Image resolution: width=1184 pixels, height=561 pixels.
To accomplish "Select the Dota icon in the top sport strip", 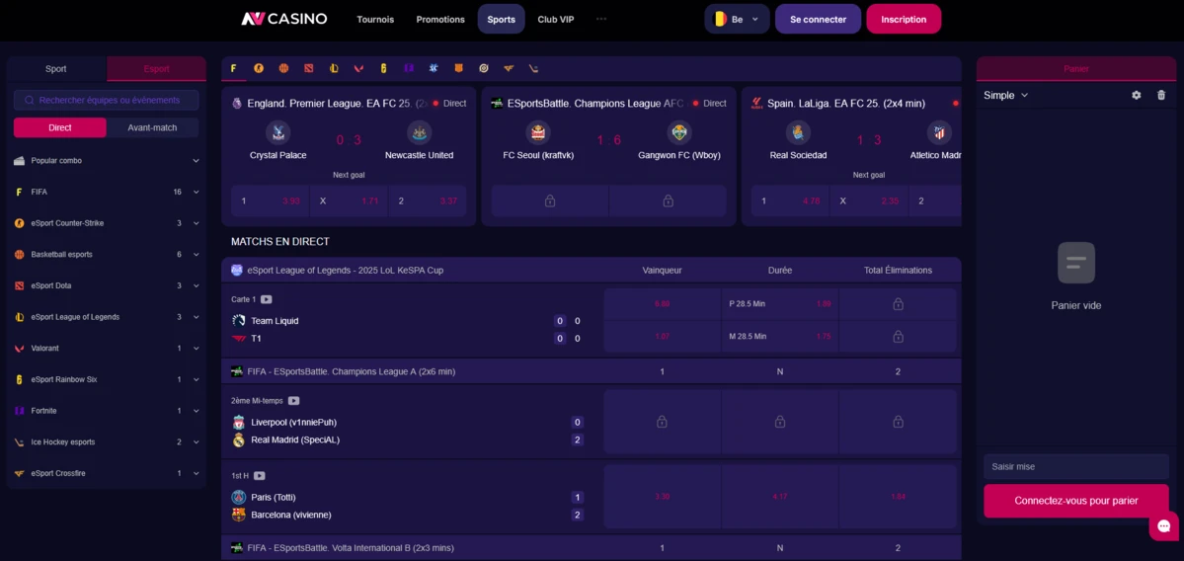I will tap(308, 68).
